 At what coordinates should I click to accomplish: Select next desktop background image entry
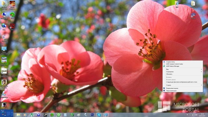click(x=182, y=82)
